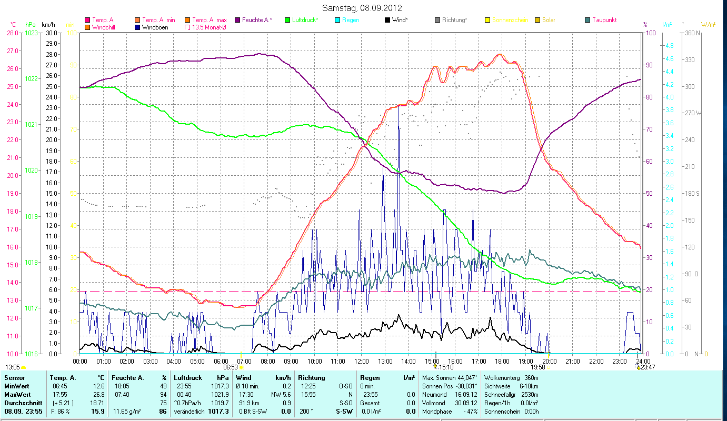Click the Max. Sonnen 44,047° entry
The width and height of the screenshot is (727, 421).
pyautogui.click(x=450, y=377)
